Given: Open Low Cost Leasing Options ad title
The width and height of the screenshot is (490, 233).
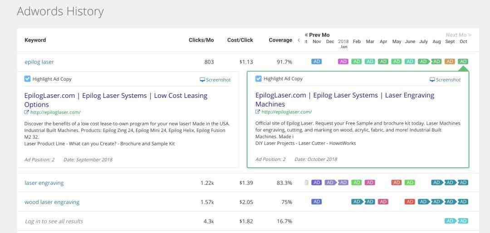Looking at the screenshot, I should [116, 100].
